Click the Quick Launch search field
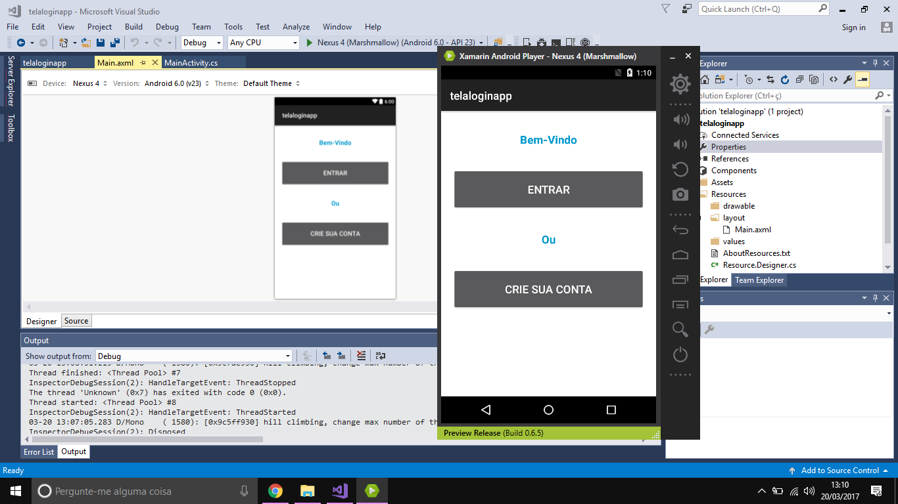 (x=765, y=9)
